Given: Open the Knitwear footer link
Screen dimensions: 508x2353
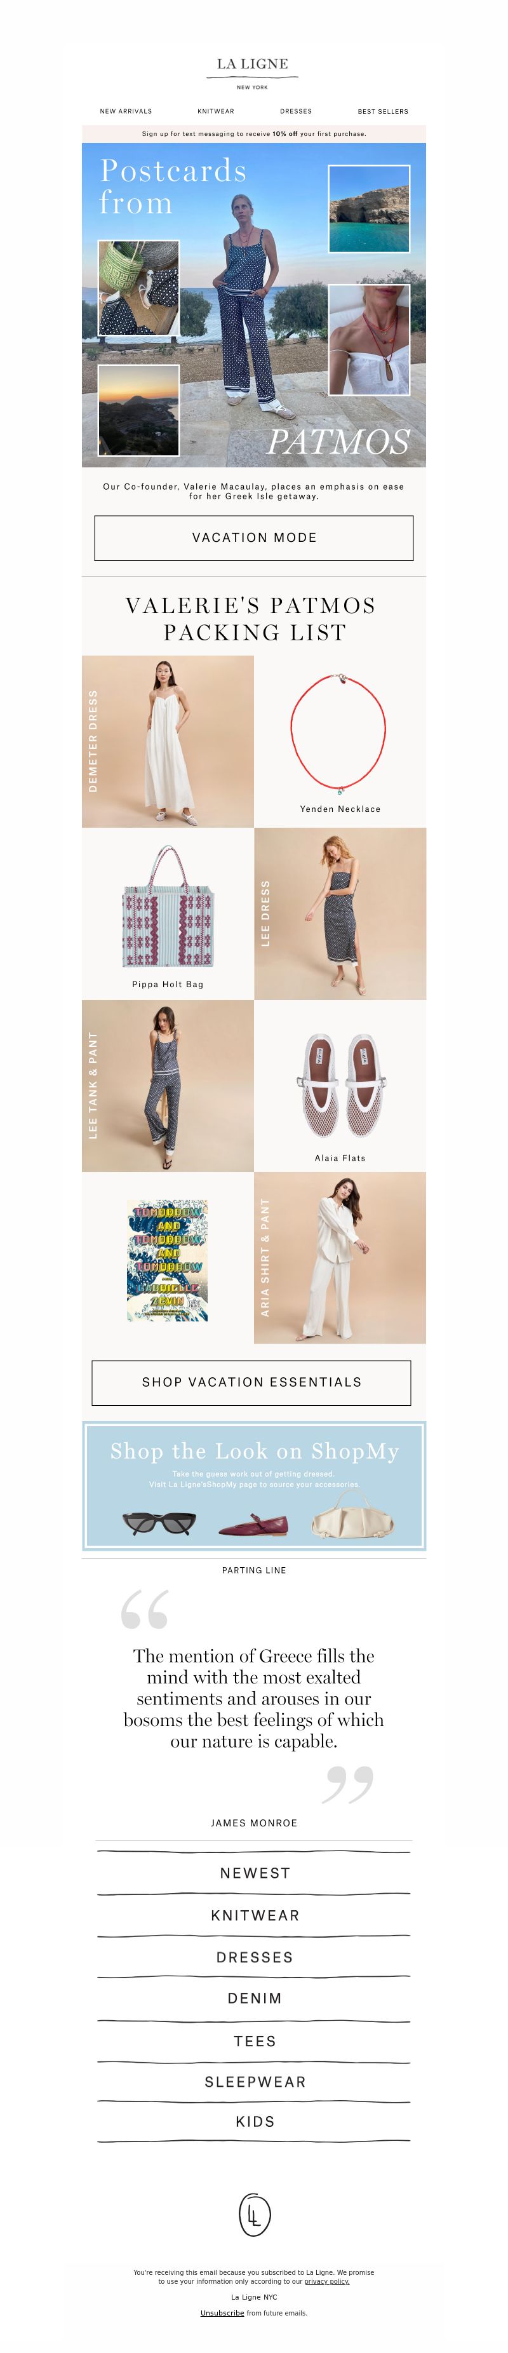Looking at the screenshot, I should point(255,1915).
